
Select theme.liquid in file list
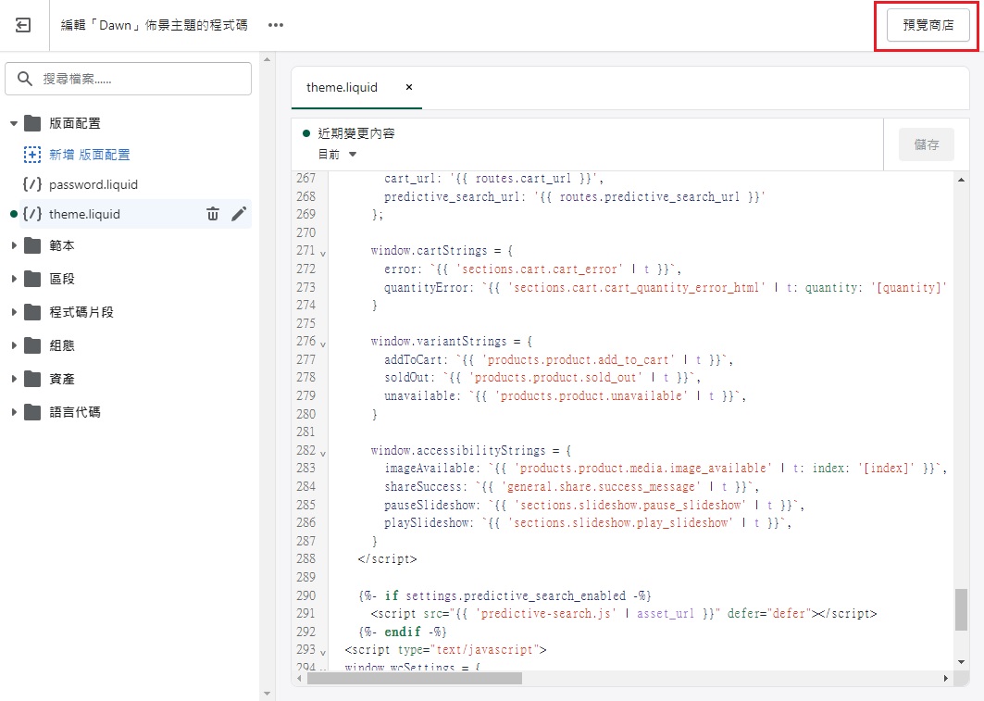[84, 214]
